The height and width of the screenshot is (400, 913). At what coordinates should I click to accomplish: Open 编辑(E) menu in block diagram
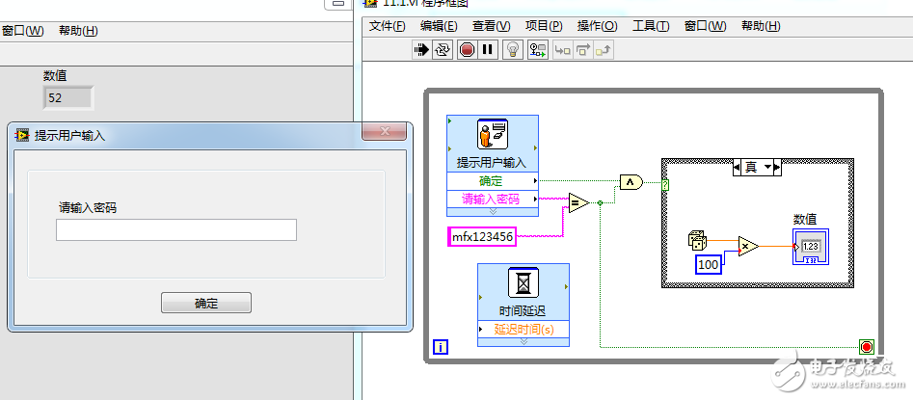click(439, 26)
